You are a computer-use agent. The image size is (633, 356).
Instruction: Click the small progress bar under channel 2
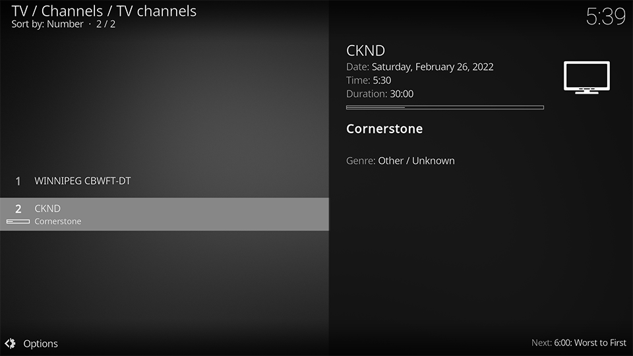pos(18,222)
